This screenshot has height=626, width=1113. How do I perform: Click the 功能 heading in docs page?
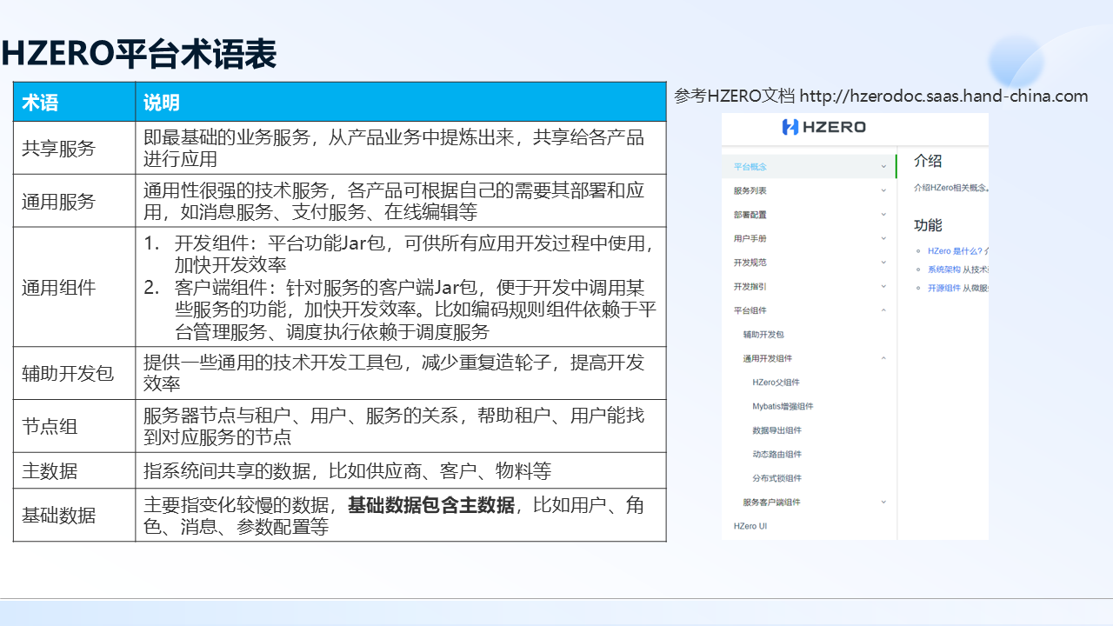point(928,225)
